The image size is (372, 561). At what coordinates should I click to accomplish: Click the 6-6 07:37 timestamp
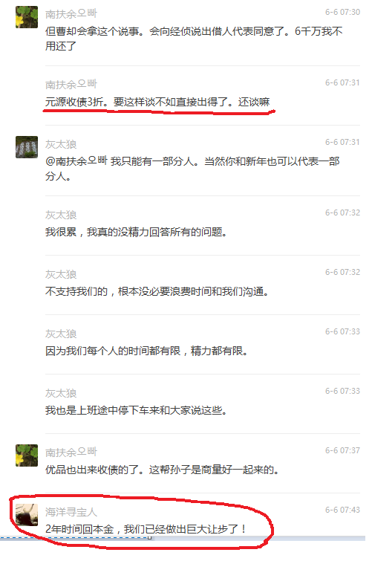click(342, 450)
